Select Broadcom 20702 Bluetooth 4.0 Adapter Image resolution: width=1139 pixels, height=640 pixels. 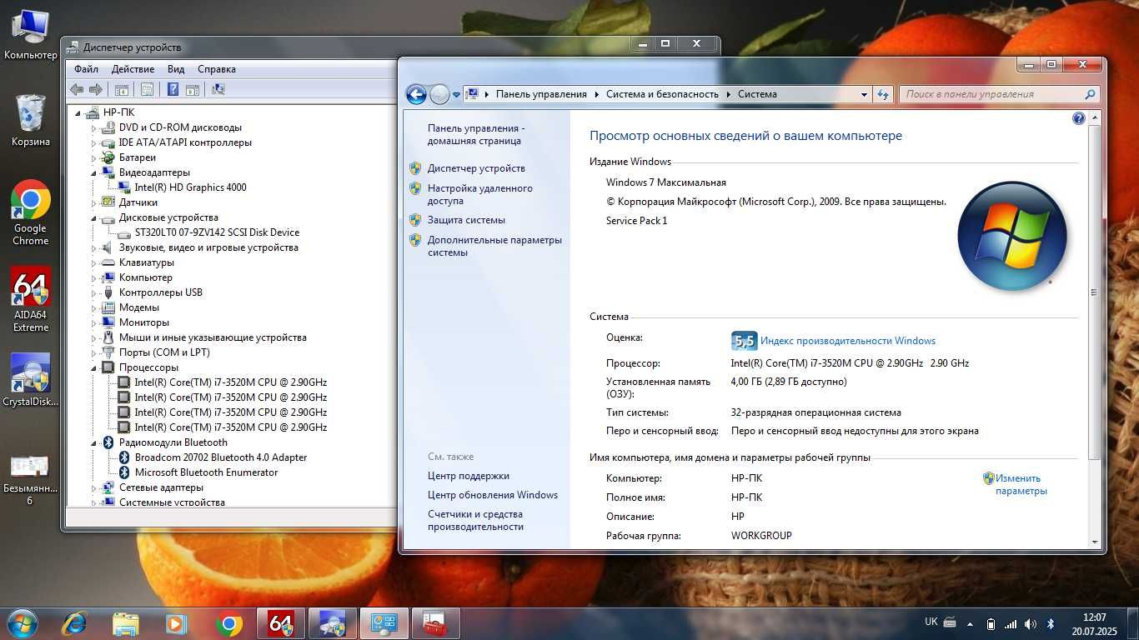tap(221, 457)
